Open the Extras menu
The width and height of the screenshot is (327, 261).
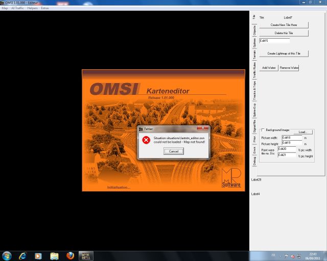[45, 8]
